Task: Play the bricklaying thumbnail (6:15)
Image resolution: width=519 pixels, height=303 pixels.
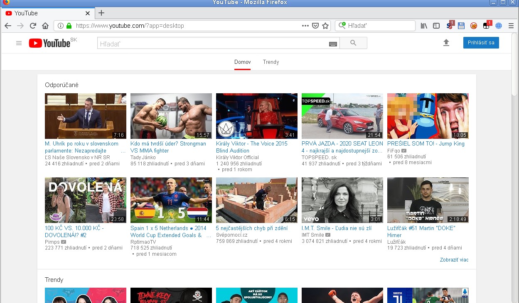Action: coord(257,201)
